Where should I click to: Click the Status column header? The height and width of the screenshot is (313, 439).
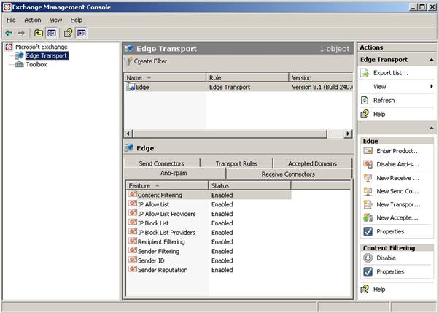point(249,185)
